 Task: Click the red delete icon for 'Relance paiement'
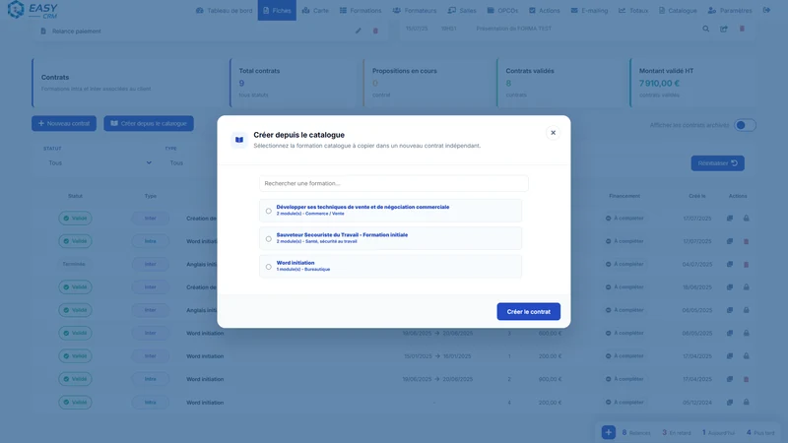point(375,31)
